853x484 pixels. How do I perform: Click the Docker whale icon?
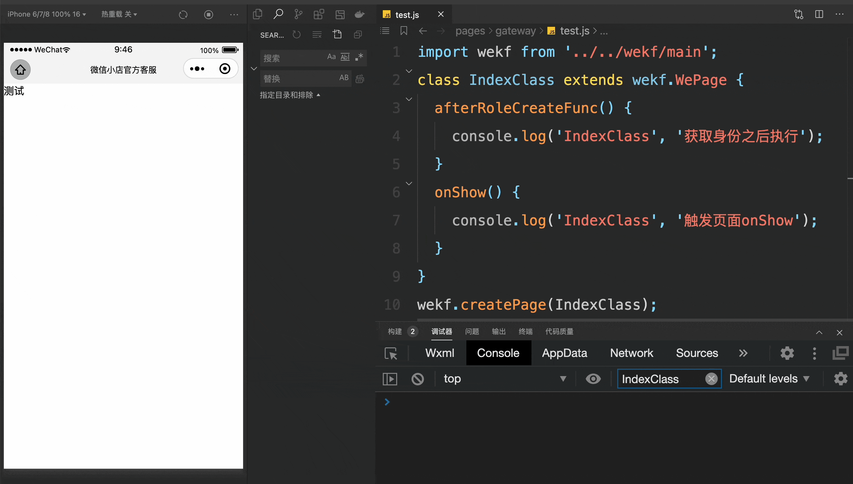click(360, 14)
